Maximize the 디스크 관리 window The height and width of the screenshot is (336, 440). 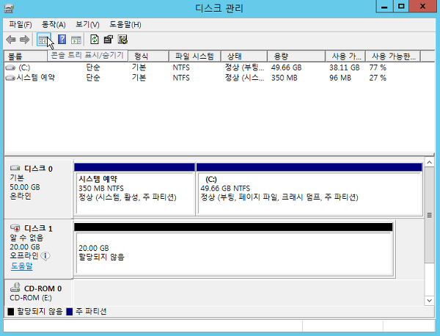click(x=401, y=6)
